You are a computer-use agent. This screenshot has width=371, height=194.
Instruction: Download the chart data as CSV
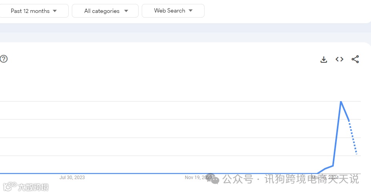coord(323,60)
